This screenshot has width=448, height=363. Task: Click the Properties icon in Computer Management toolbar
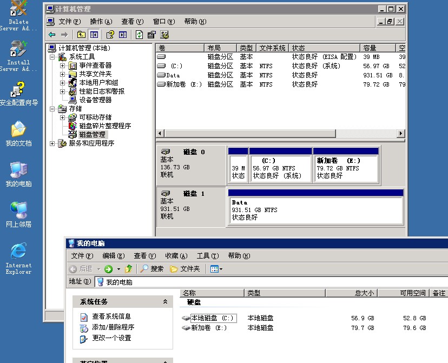tap(151, 35)
